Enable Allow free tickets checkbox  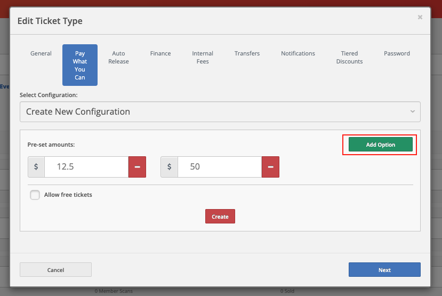point(35,195)
